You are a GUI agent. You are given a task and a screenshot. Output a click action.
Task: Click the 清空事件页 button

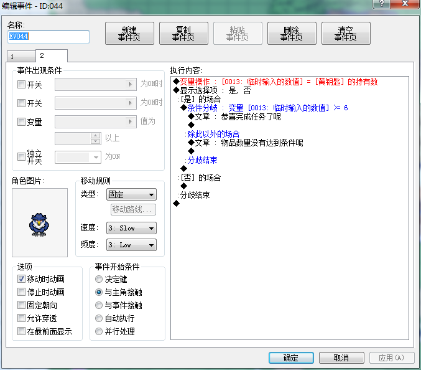pos(346,34)
